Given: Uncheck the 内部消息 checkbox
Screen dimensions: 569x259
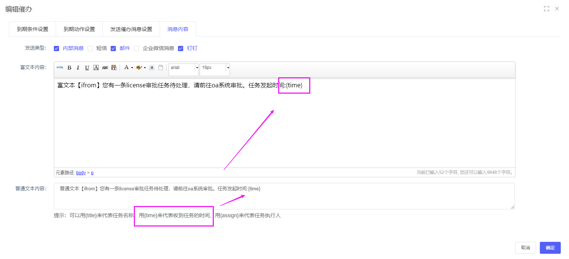Looking at the screenshot, I should (56, 48).
